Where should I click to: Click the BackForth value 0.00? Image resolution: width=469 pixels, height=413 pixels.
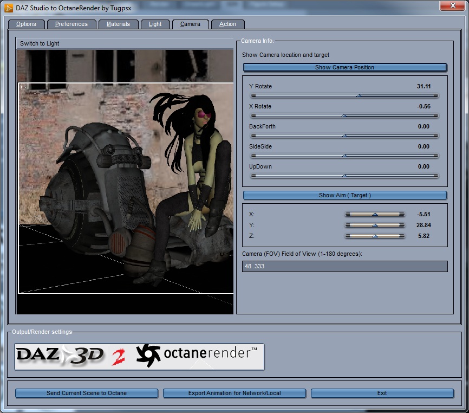click(x=424, y=127)
